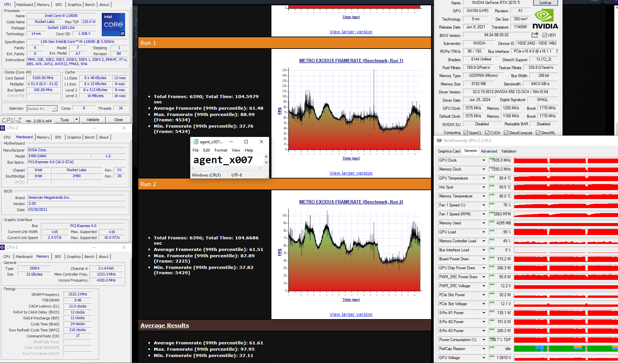Switch to the Validation tab in GPU-Z
This screenshot has width=618, height=363.
click(x=509, y=151)
